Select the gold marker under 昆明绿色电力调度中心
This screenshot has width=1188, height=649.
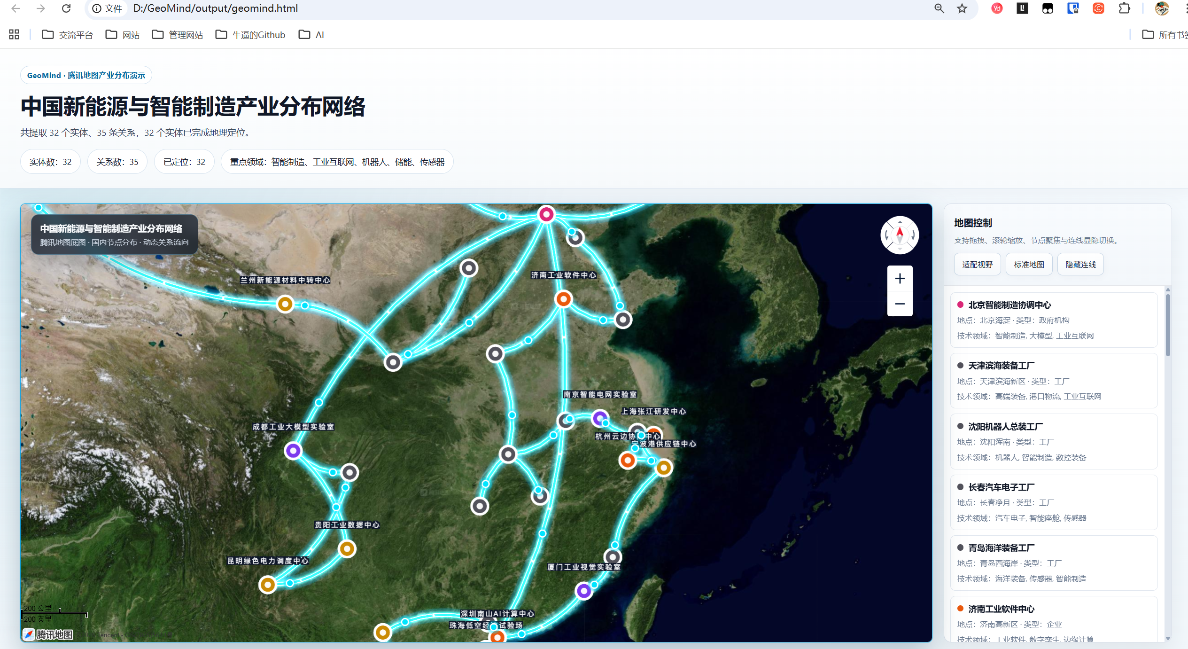coord(268,585)
